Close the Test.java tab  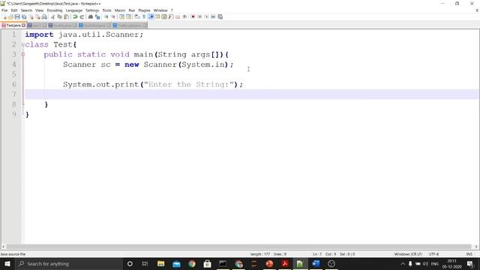[23, 25]
